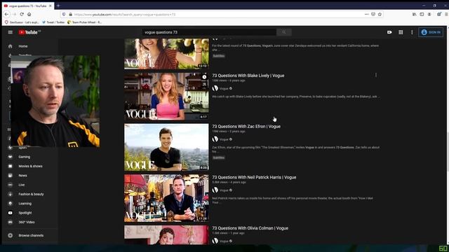
Task: Open Fashion & beauty in sidebar
Action: (30, 194)
